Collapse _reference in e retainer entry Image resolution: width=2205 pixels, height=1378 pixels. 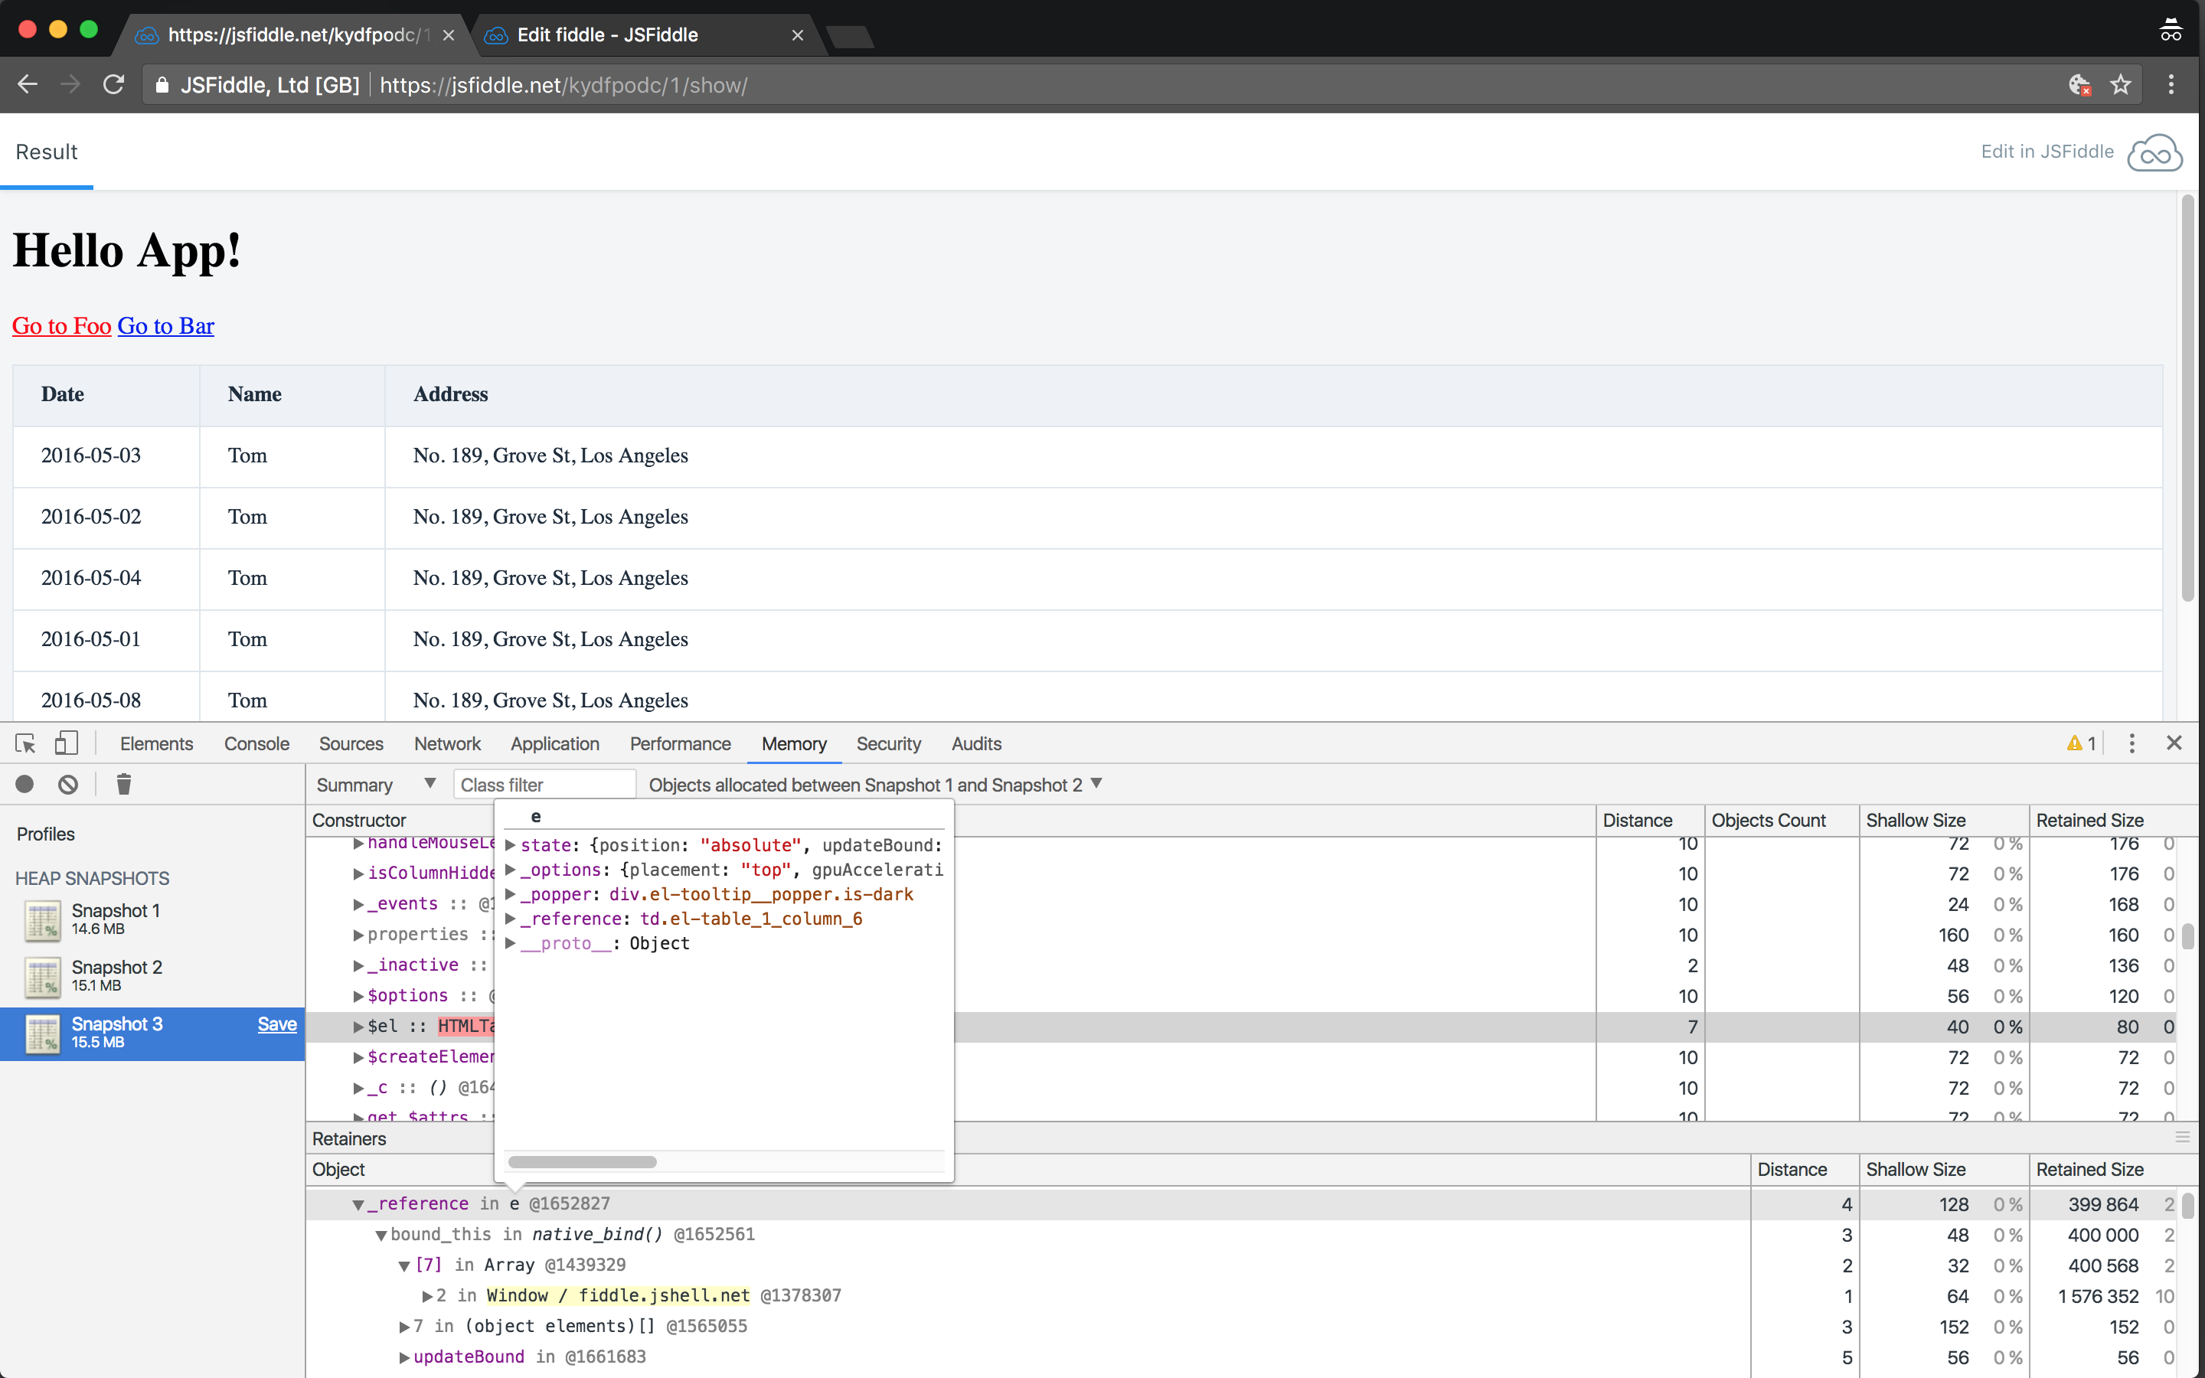(x=358, y=1203)
